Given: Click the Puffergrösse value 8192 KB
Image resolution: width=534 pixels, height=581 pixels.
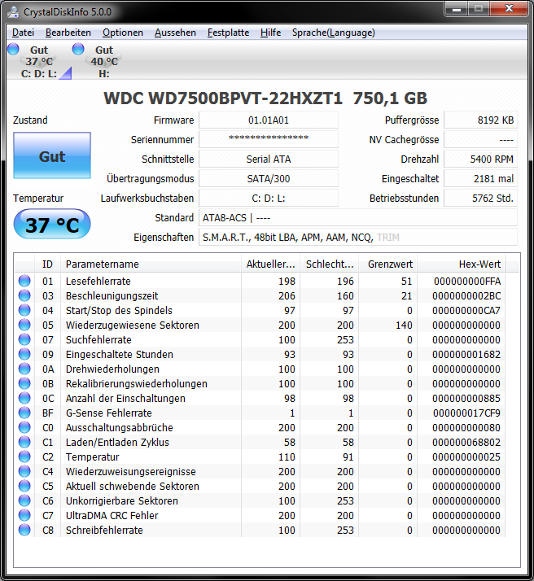Looking at the screenshot, I should [x=480, y=120].
